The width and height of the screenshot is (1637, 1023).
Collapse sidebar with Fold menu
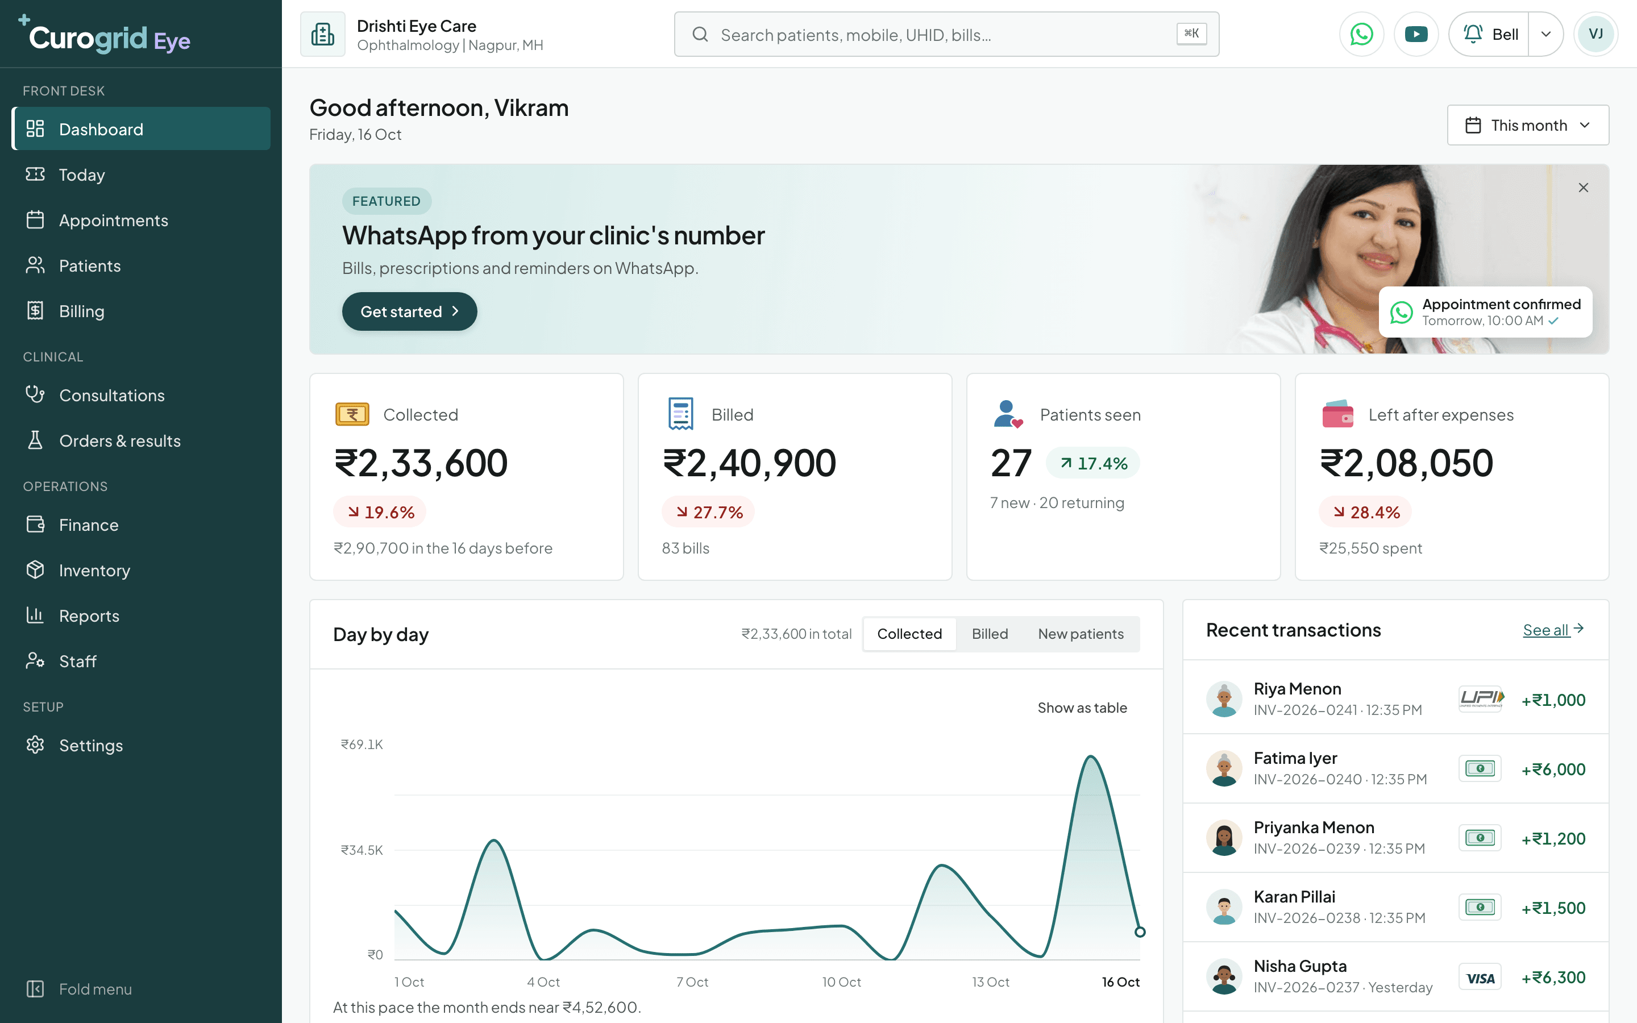(141, 988)
